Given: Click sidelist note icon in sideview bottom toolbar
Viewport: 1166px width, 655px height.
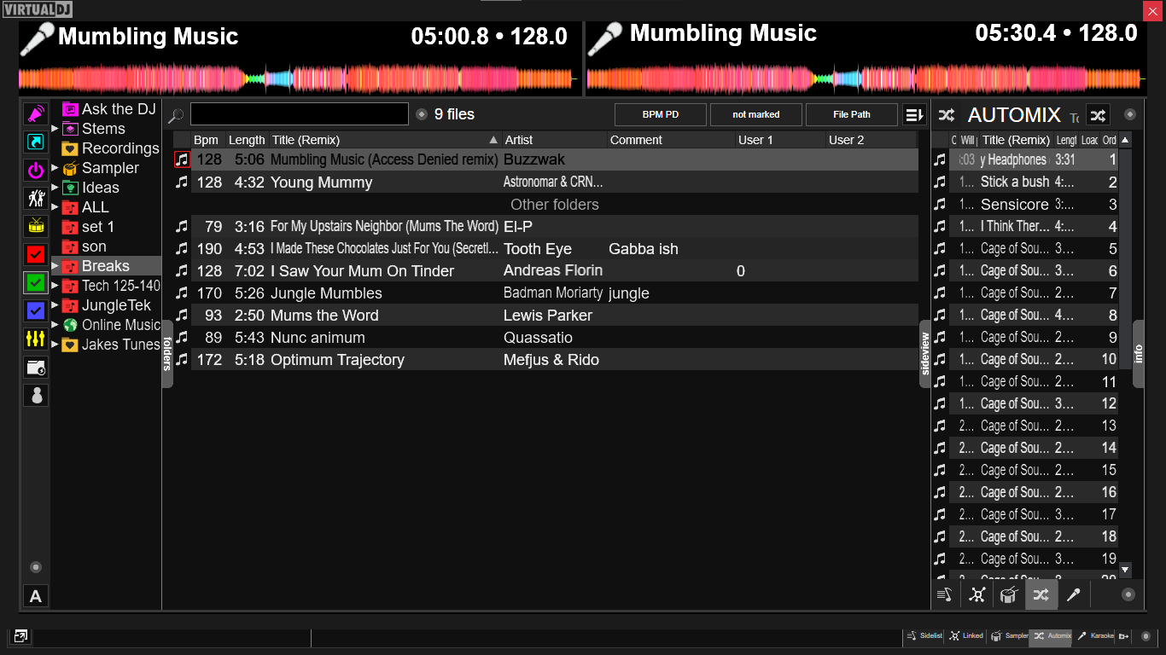Looking at the screenshot, I should click(944, 594).
